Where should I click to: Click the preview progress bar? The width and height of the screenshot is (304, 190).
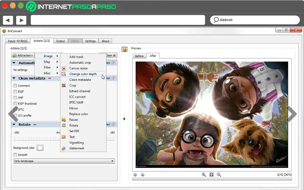pos(212,179)
